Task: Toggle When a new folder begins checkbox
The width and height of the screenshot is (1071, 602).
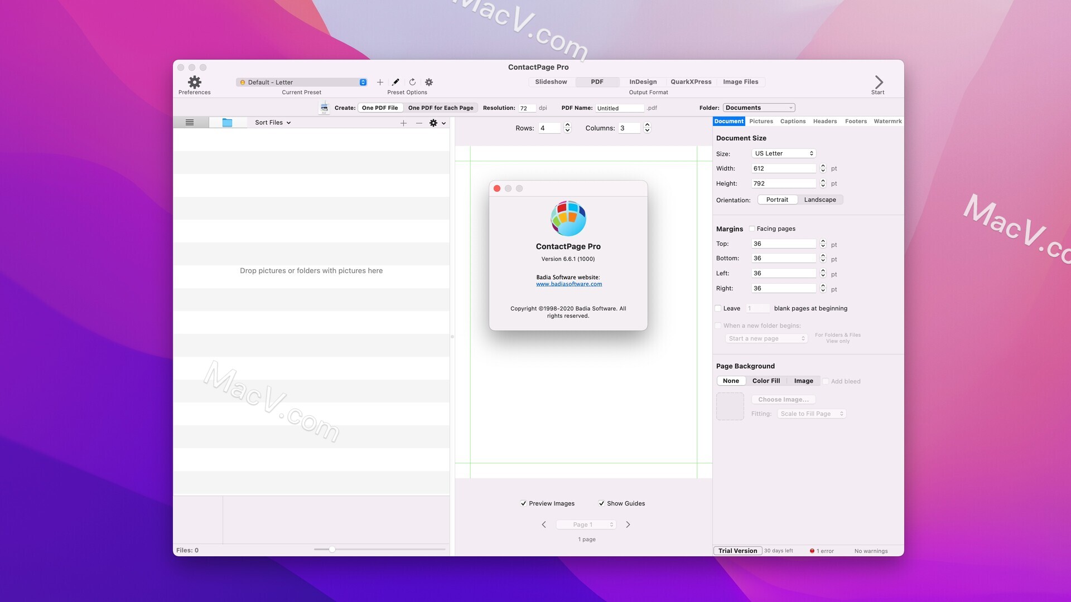Action: (718, 326)
